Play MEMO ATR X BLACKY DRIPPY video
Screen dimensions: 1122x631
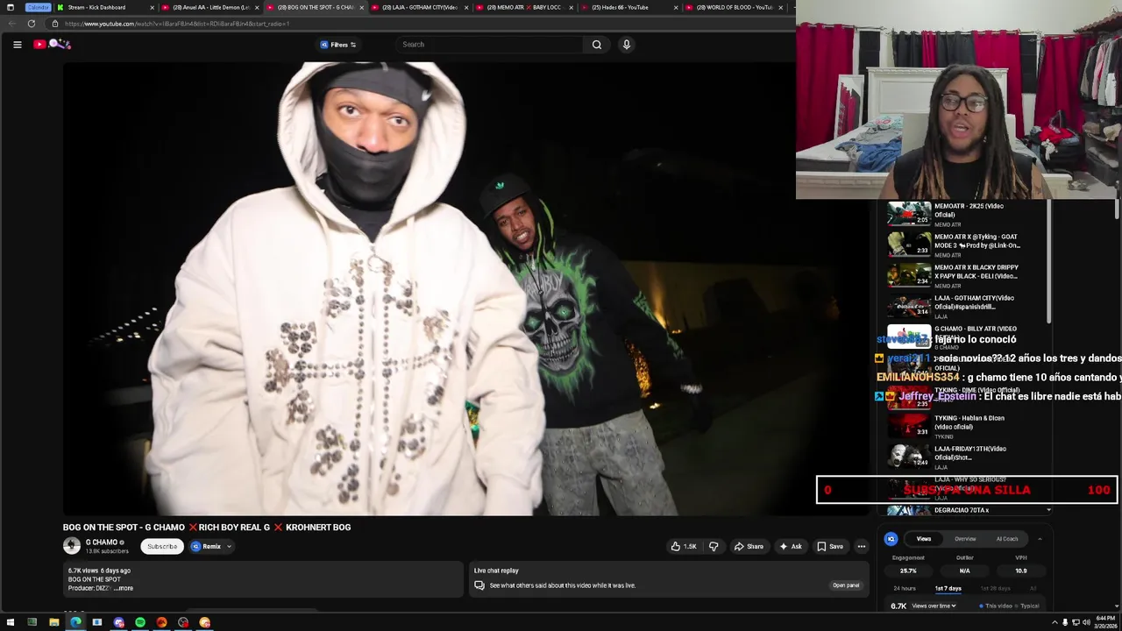click(x=967, y=276)
